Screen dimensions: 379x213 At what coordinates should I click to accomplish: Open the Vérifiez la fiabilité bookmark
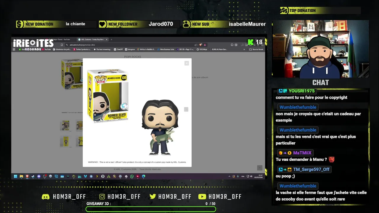pyautogui.click(x=146, y=49)
